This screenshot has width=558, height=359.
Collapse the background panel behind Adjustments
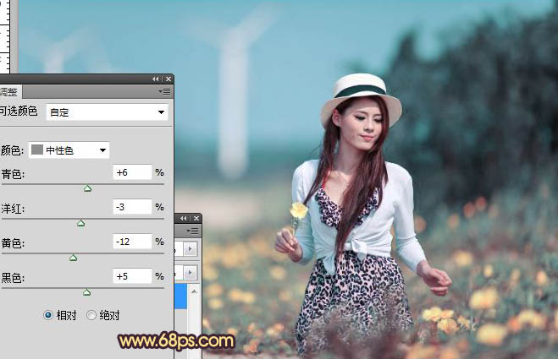[x=184, y=218]
